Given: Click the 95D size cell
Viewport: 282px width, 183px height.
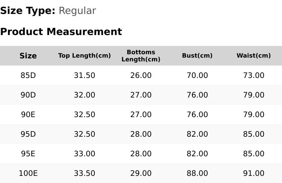Looking at the screenshot, I should (x=28, y=134).
